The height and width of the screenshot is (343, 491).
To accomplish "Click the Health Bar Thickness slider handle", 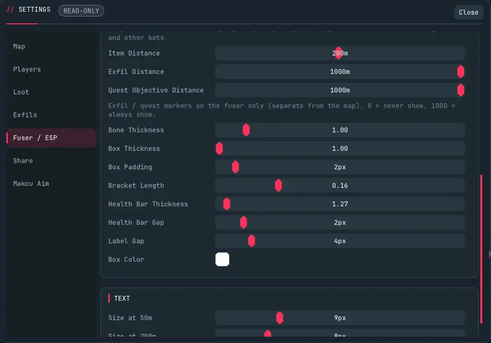I will pyautogui.click(x=227, y=204).
